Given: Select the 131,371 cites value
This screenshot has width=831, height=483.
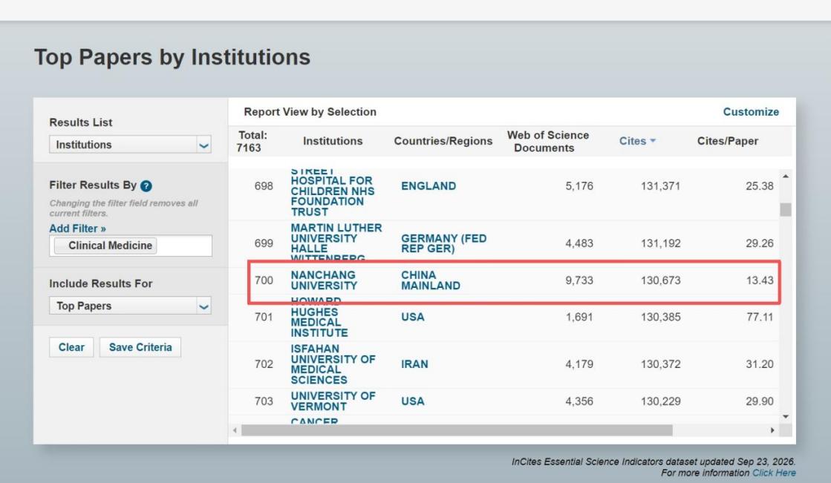Looking at the screenshot, I should coord(660,186).
